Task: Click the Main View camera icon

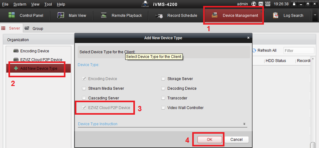Action: pyautogui.click(x=61, y=15)
